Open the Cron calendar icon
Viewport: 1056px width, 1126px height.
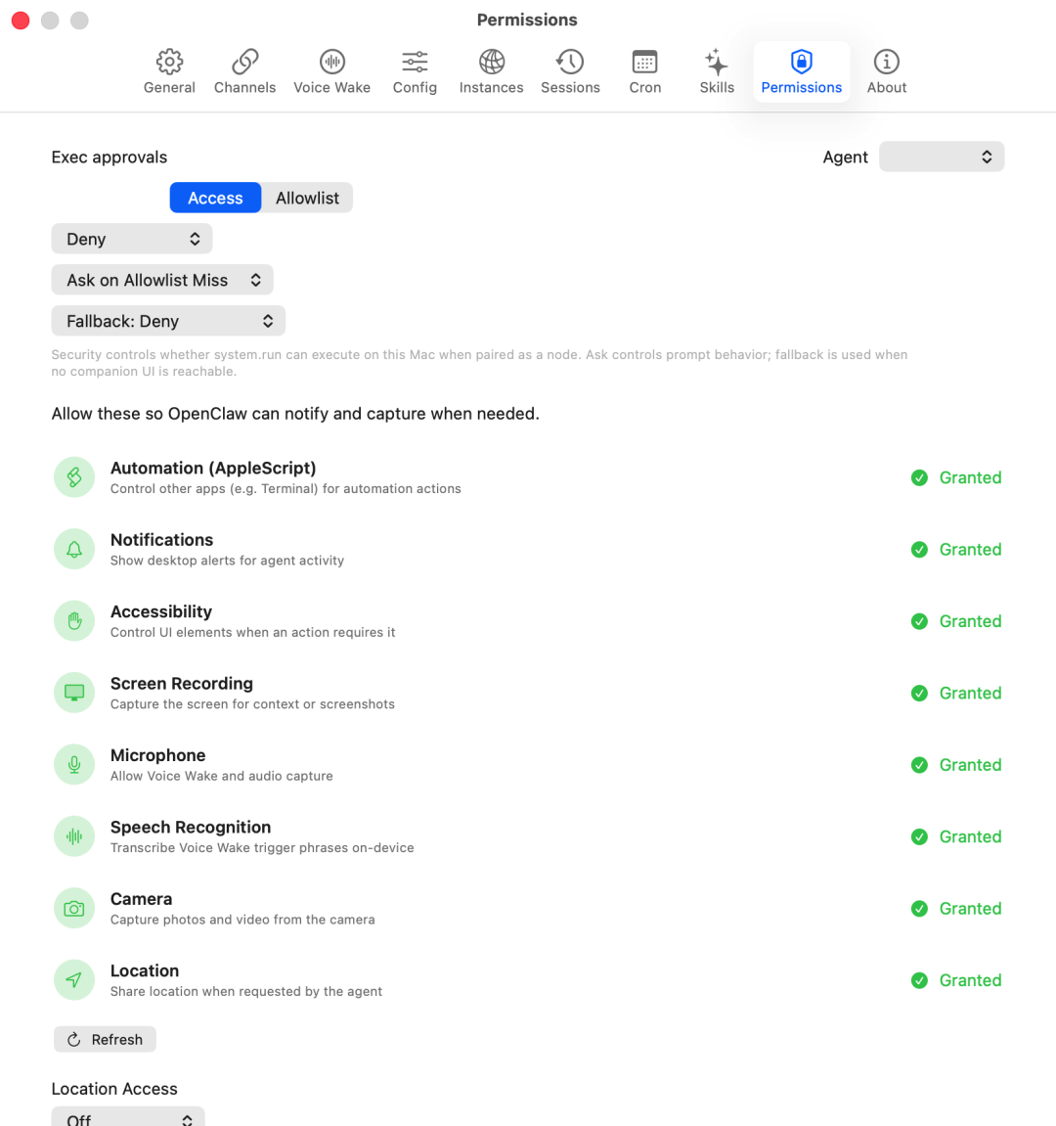coord(644,62)
